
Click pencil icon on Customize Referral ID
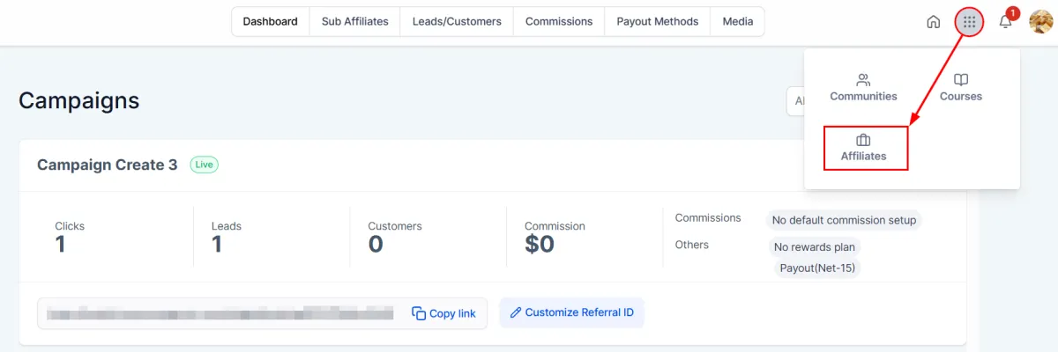pyautogui.click(x=516, y=312)
